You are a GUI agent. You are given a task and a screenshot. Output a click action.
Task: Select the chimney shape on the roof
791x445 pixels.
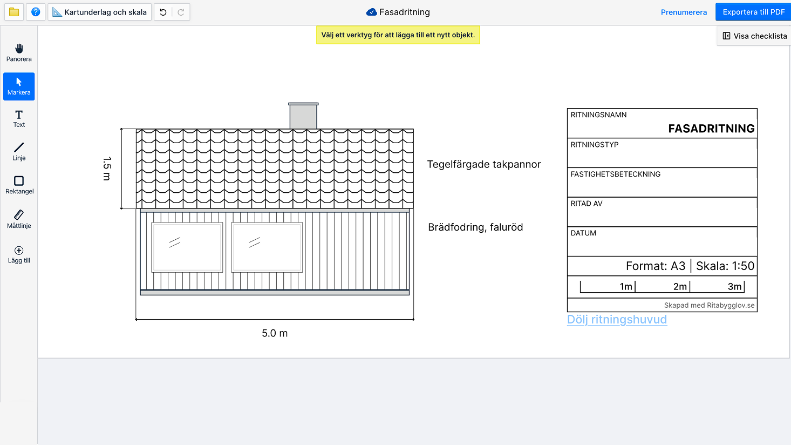(303, 117)
